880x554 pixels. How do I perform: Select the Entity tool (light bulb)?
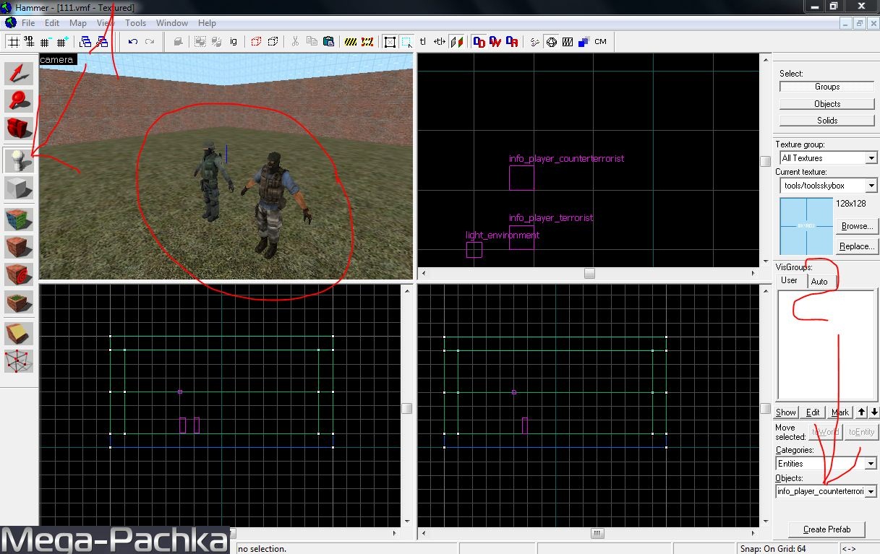click(x=19, y=160)
